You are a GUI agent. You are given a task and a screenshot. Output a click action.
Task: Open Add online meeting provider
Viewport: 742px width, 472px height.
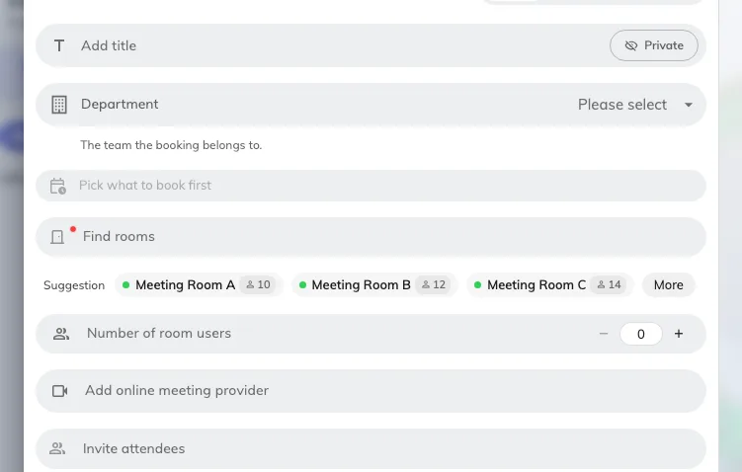tap(371, 391)
